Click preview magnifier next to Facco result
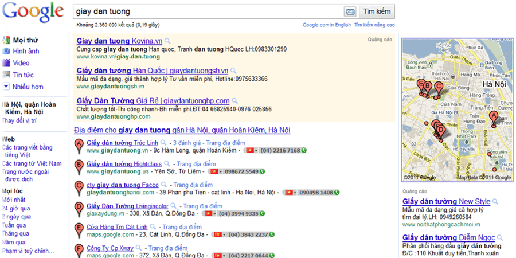 pyautogui.click(x=164, y=185)
